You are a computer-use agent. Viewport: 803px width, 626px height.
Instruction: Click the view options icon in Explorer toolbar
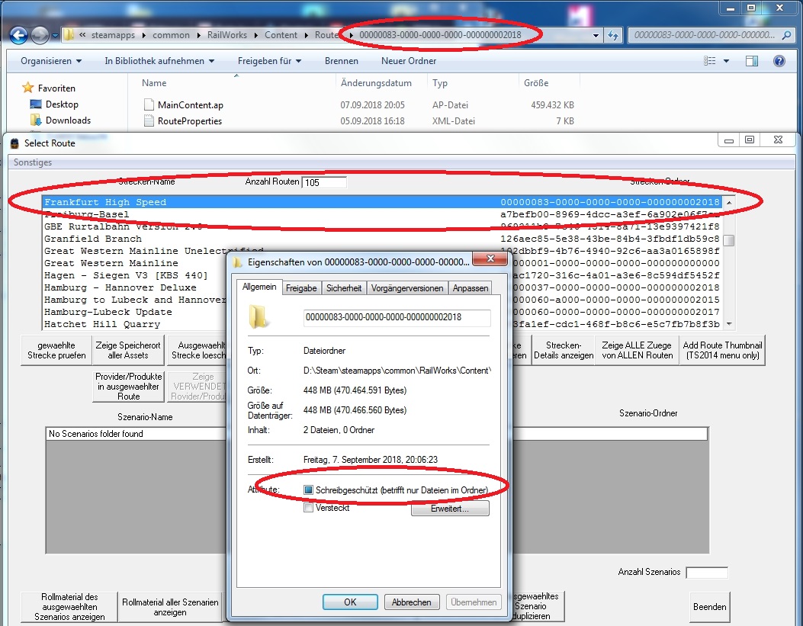coord(710,61)
